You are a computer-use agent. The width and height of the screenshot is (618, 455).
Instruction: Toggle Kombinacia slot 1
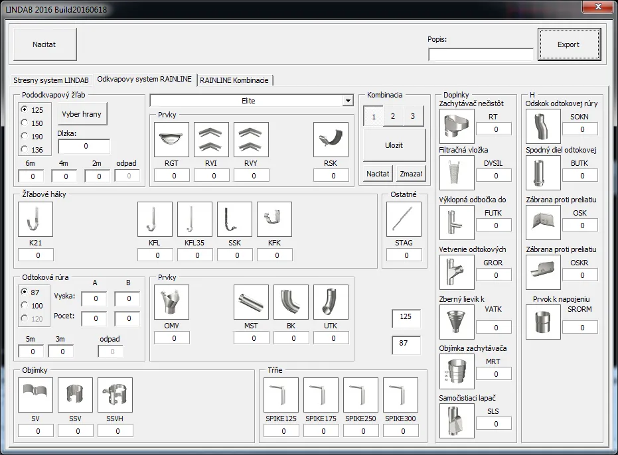373,116
